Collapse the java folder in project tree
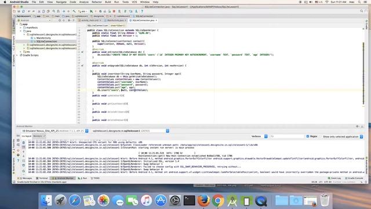Screen dimensions: 371x209 [x=21, y=31]
